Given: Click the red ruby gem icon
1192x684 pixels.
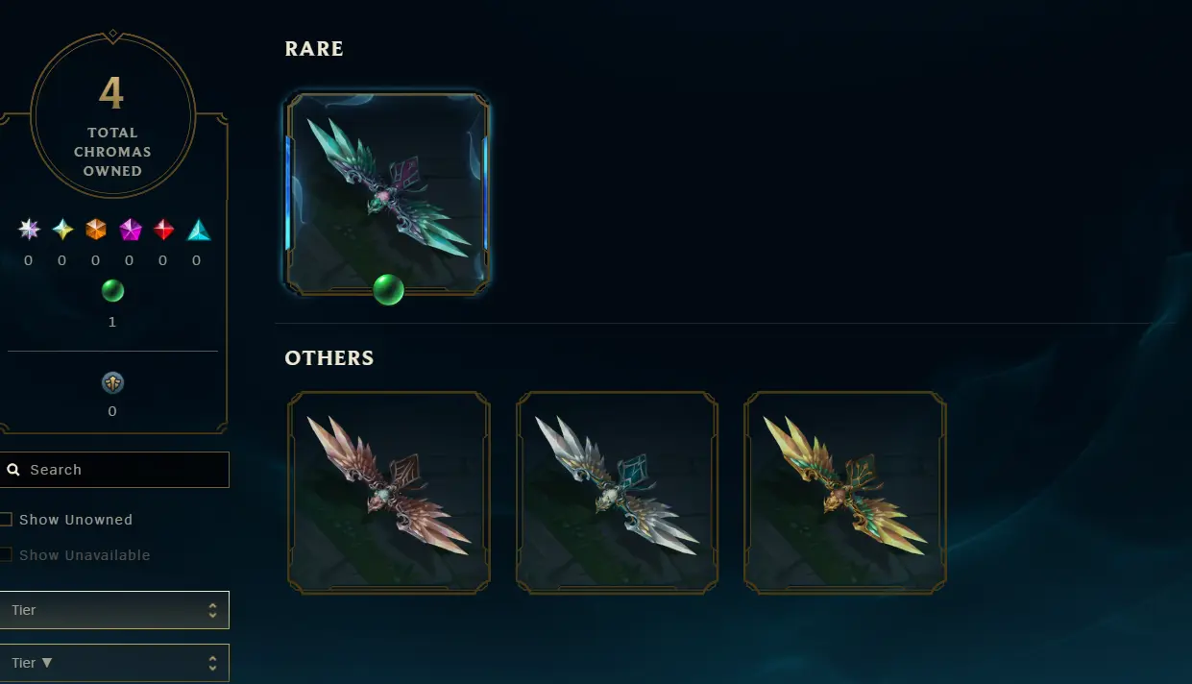Looking at the screenshot, I should click(x=164, y=230).
